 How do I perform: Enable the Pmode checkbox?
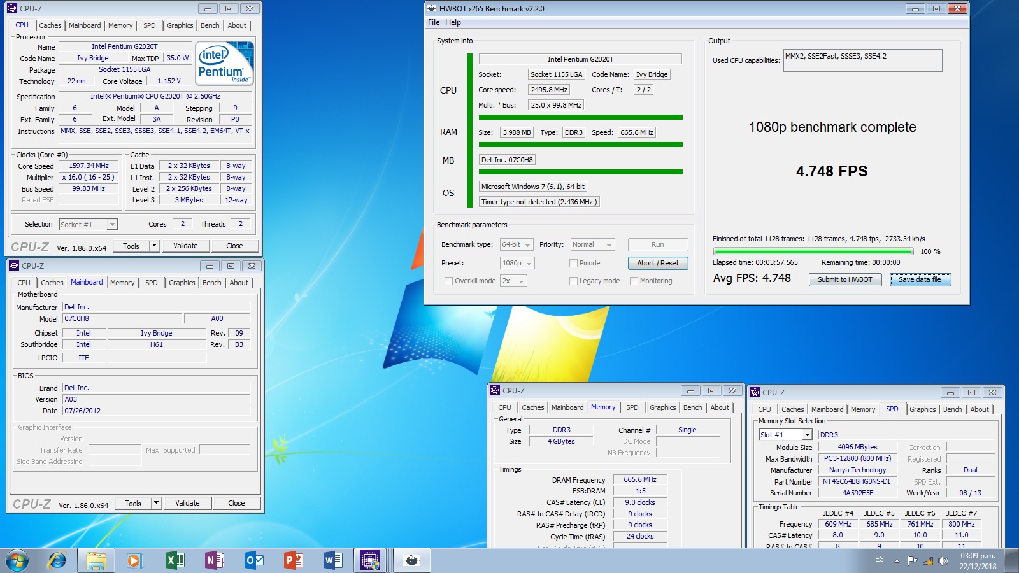pyautogui.click(x=573, y=263)
